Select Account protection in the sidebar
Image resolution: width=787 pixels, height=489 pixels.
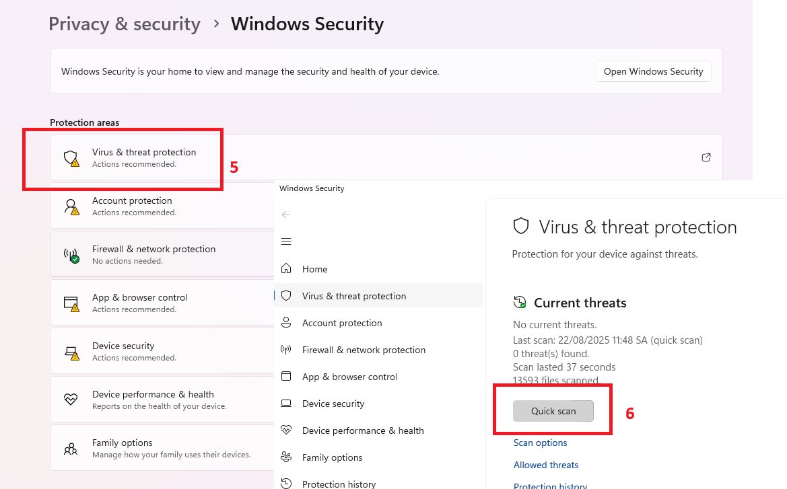coord(378,323)
